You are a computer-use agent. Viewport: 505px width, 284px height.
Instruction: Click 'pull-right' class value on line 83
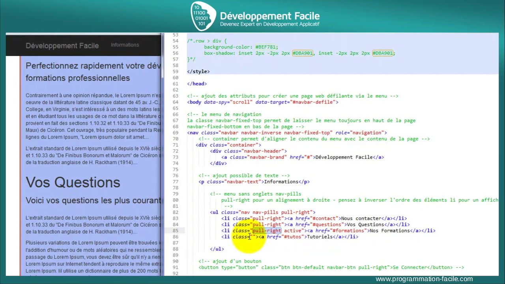[x=267, y=218]
